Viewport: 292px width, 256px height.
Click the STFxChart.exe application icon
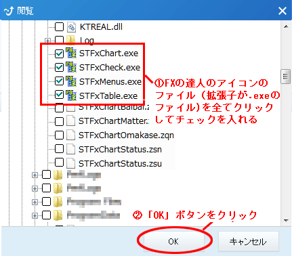coord(71,53)
